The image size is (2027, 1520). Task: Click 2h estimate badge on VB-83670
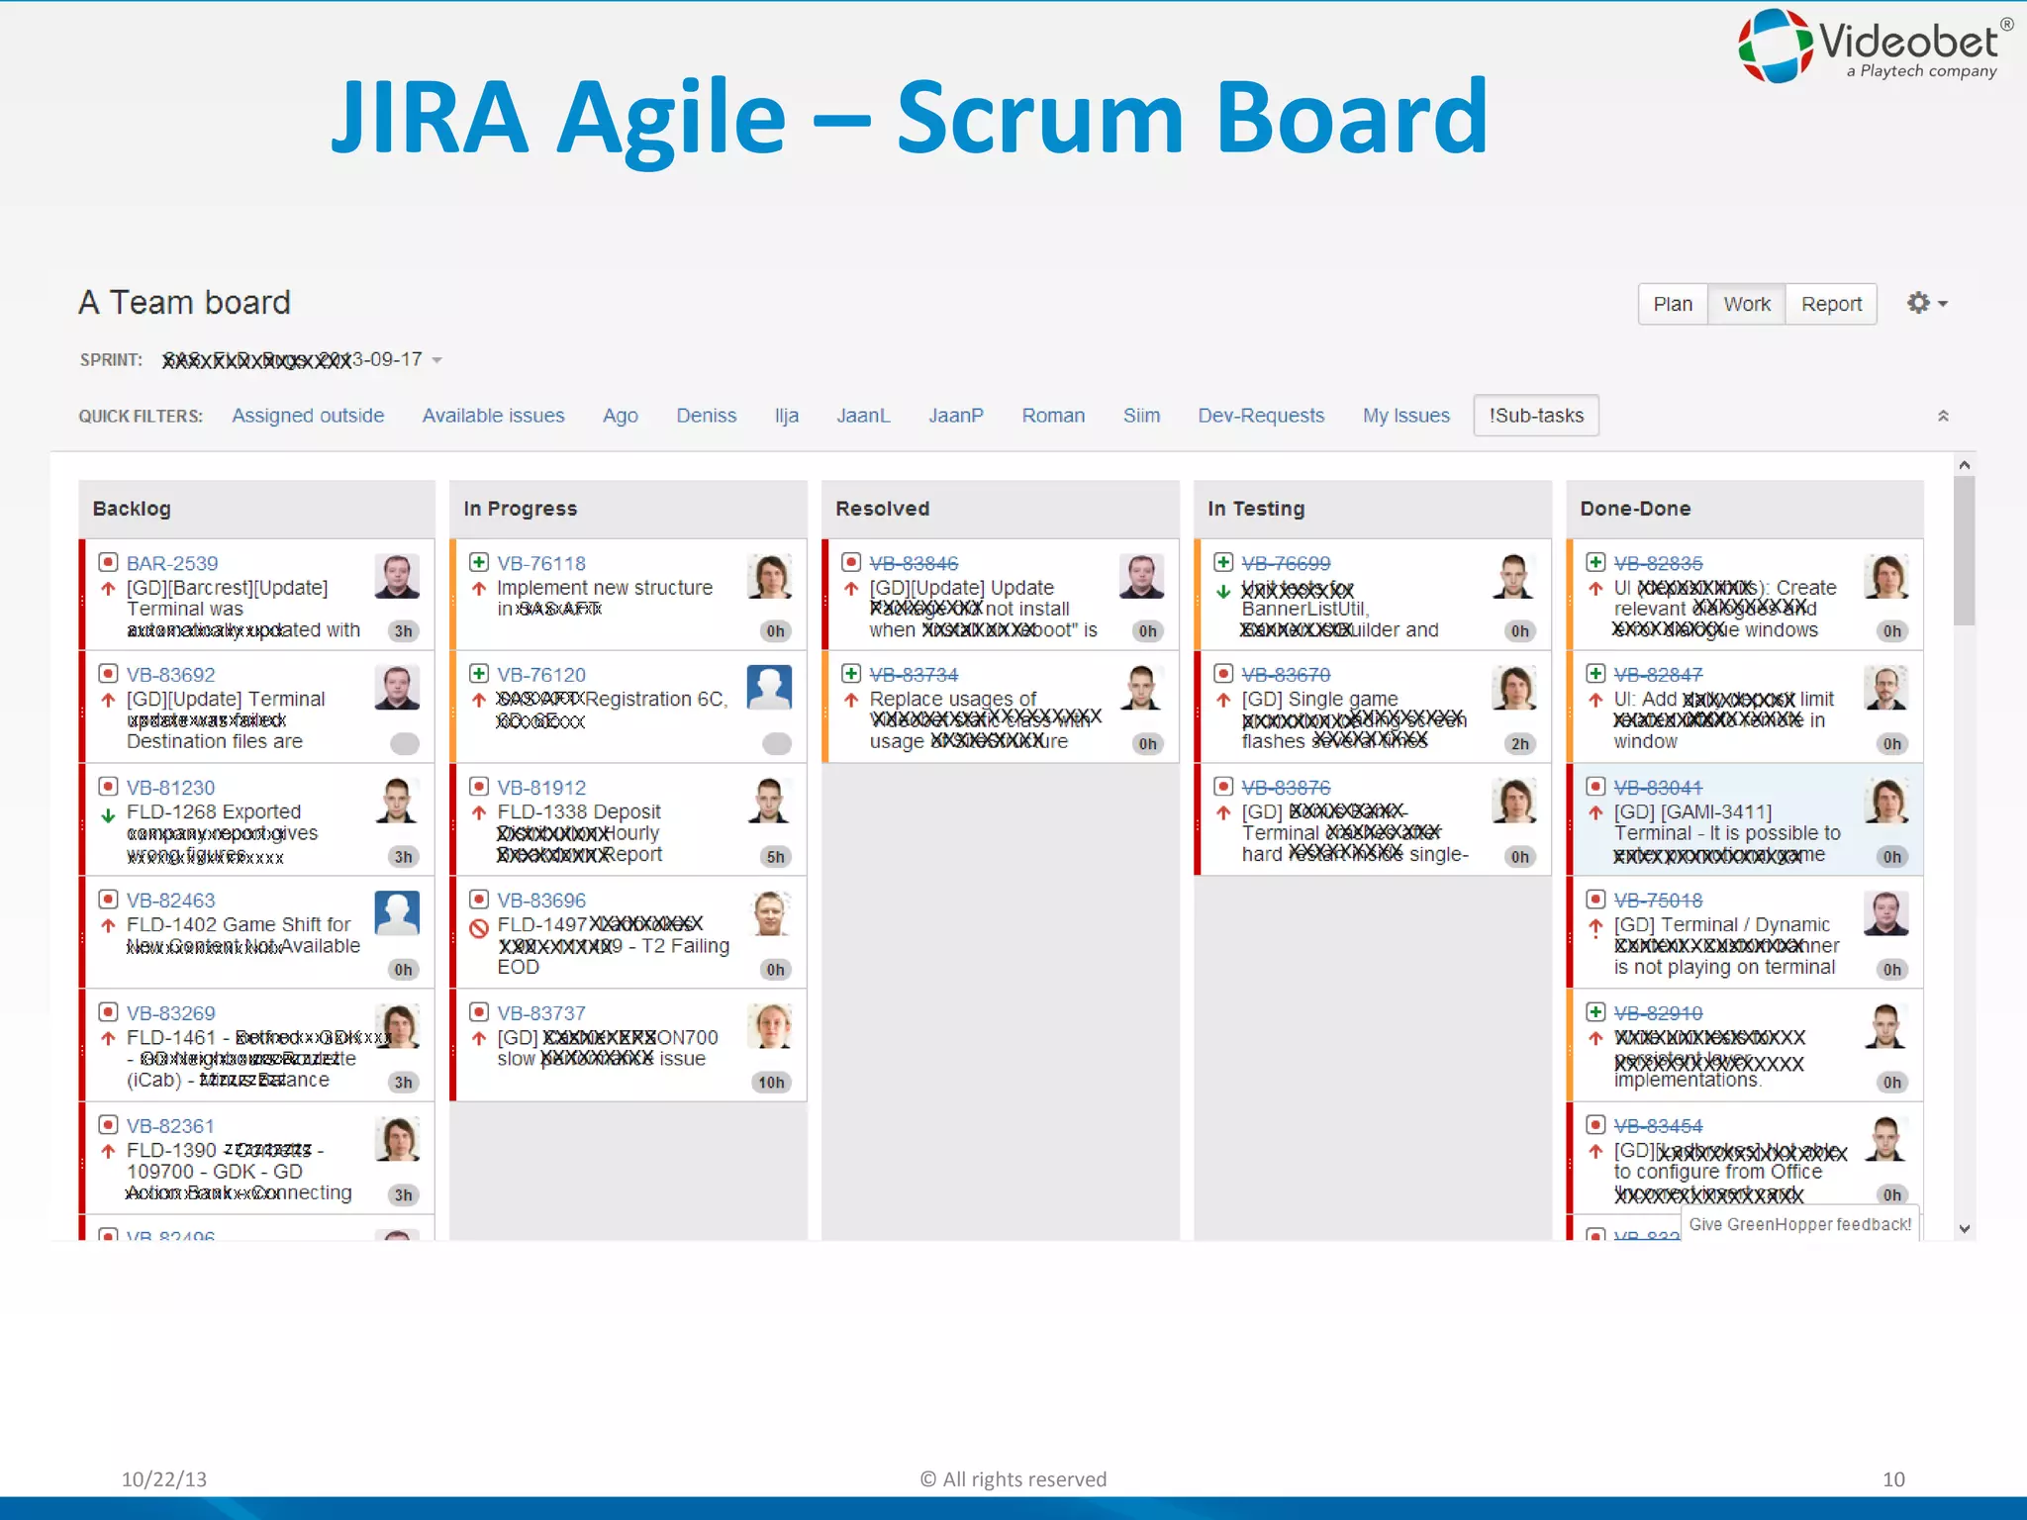[1520, 744]
